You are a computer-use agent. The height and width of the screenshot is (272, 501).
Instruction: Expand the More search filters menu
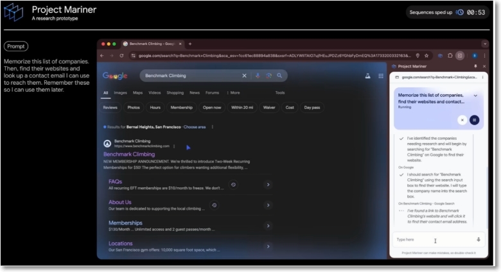[x=233, y=92]
